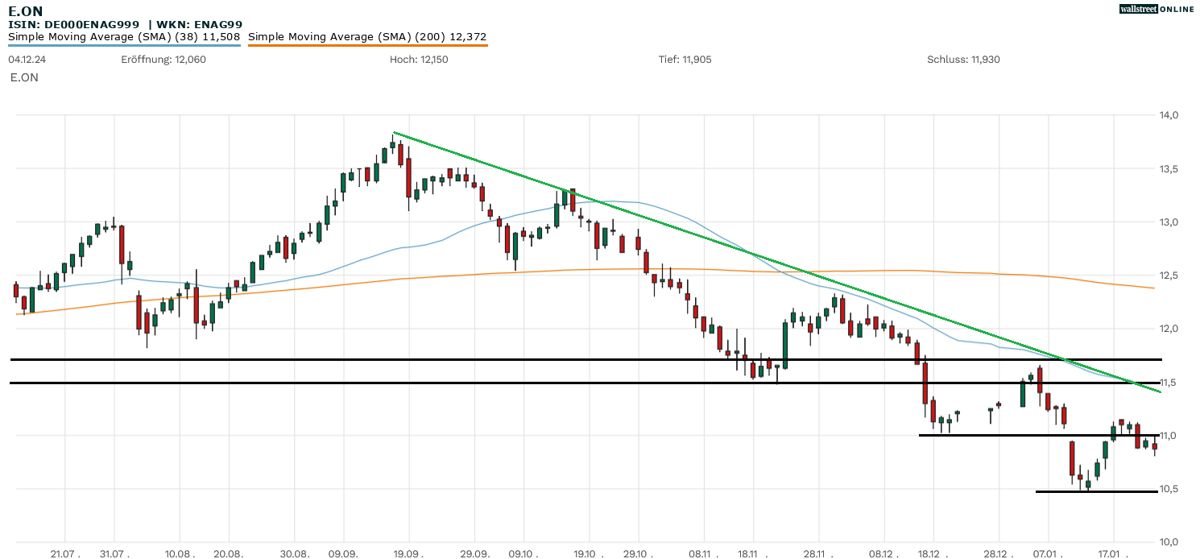The image size is (1200, 559).
Task: Click the 10,0 price axis label
Action: 1169,542
